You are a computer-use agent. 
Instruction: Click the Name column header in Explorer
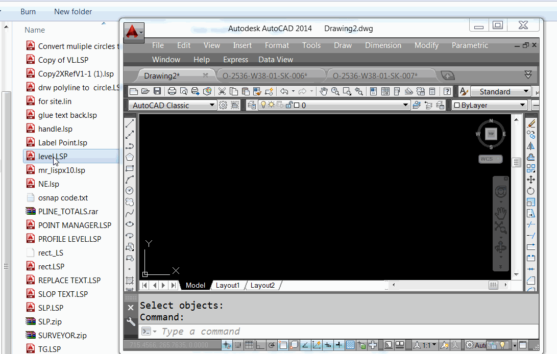[35, 30]
